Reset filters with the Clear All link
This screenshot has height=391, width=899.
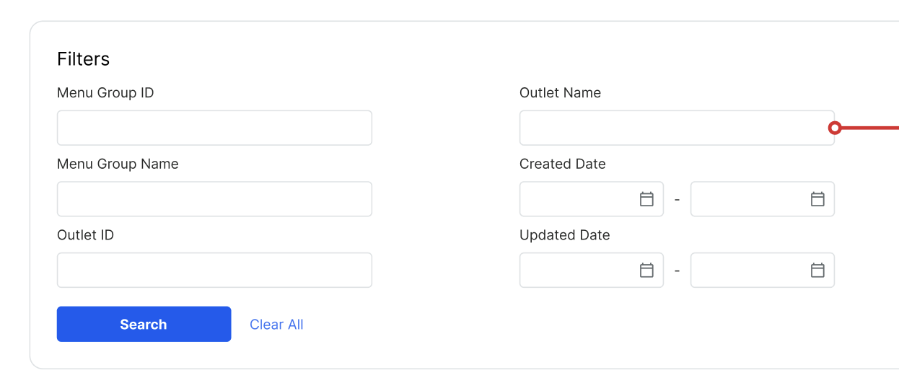276,325
